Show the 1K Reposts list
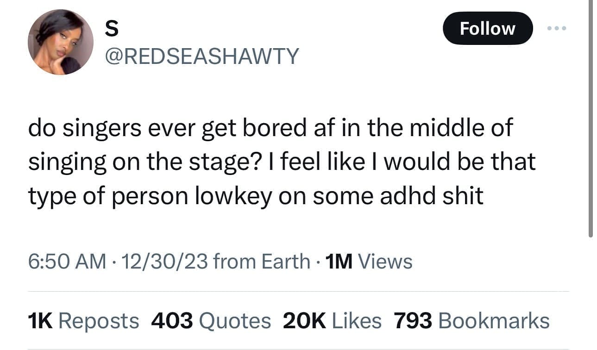597x350 pixels. tap(83, 321)
